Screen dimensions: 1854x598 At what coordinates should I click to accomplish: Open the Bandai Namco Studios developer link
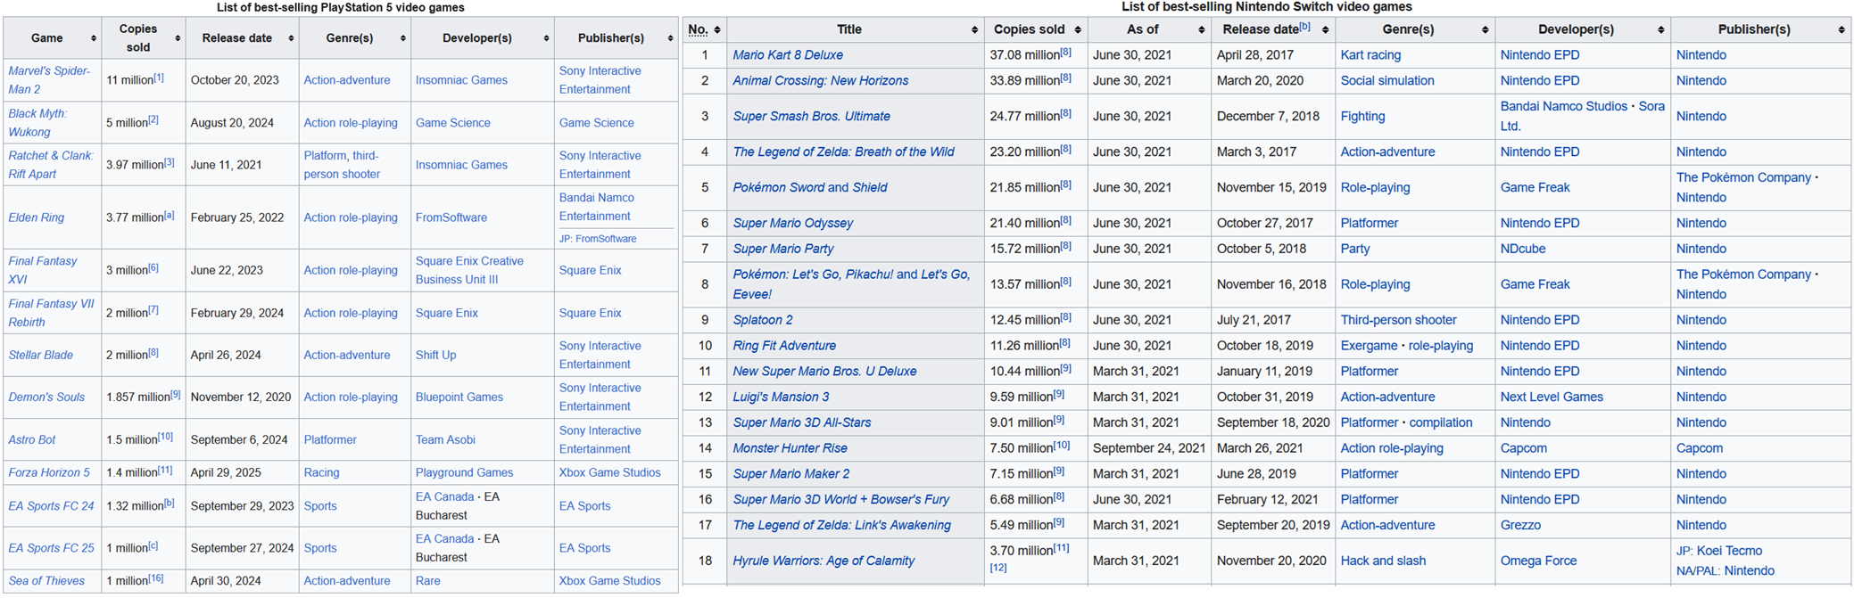pyautogui.click(x=1564, y=106)
